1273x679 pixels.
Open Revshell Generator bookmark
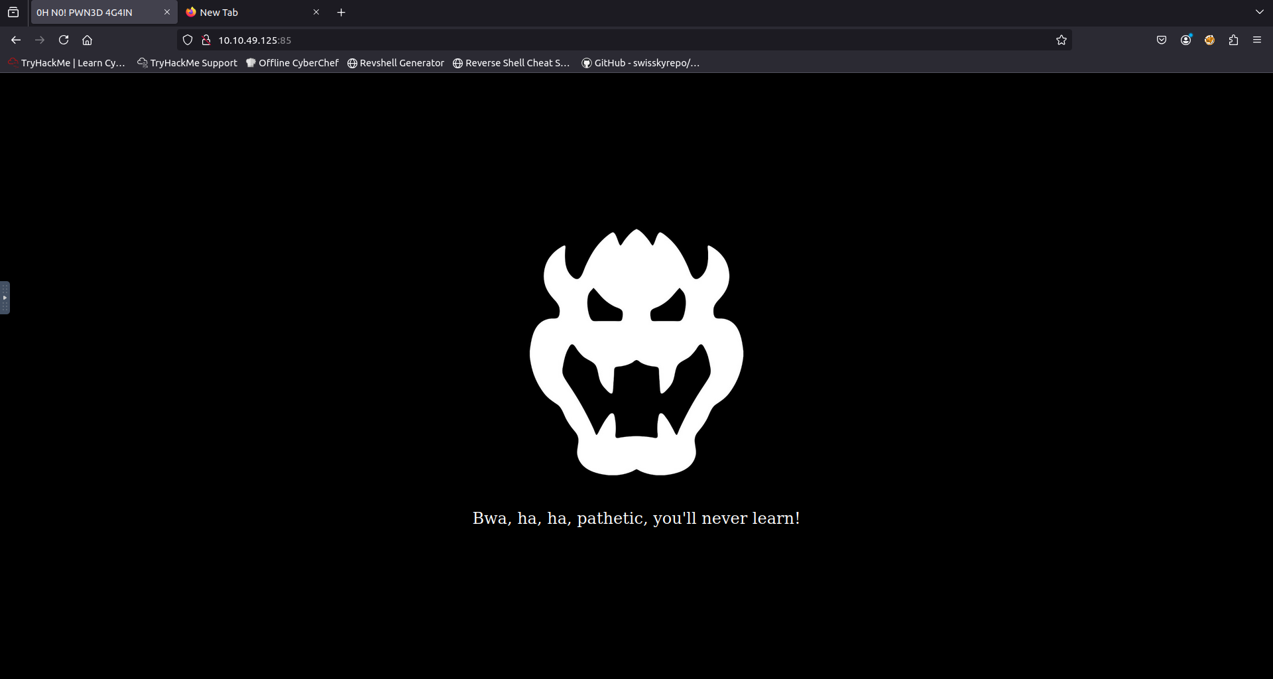coord(396,63)
